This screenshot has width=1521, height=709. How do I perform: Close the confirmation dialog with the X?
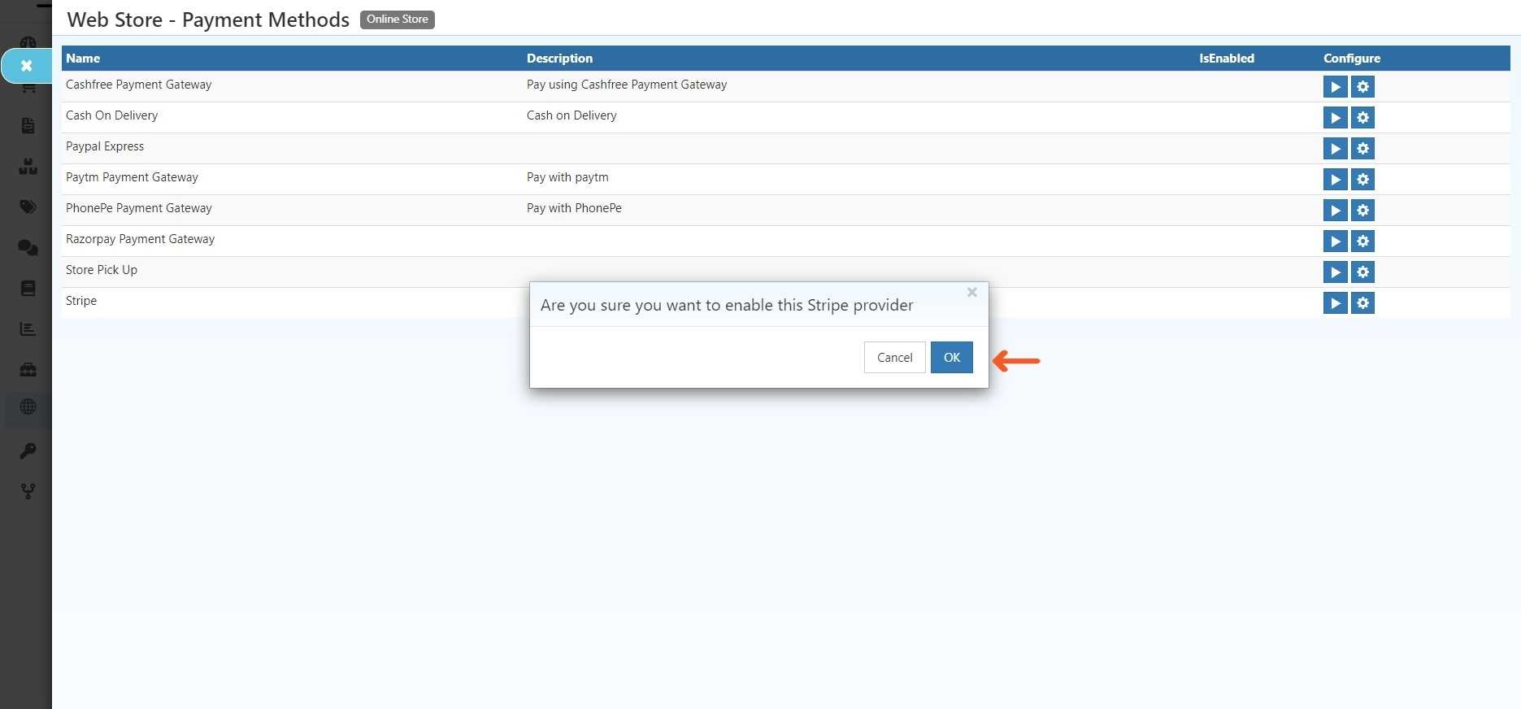tap(971, 292)
